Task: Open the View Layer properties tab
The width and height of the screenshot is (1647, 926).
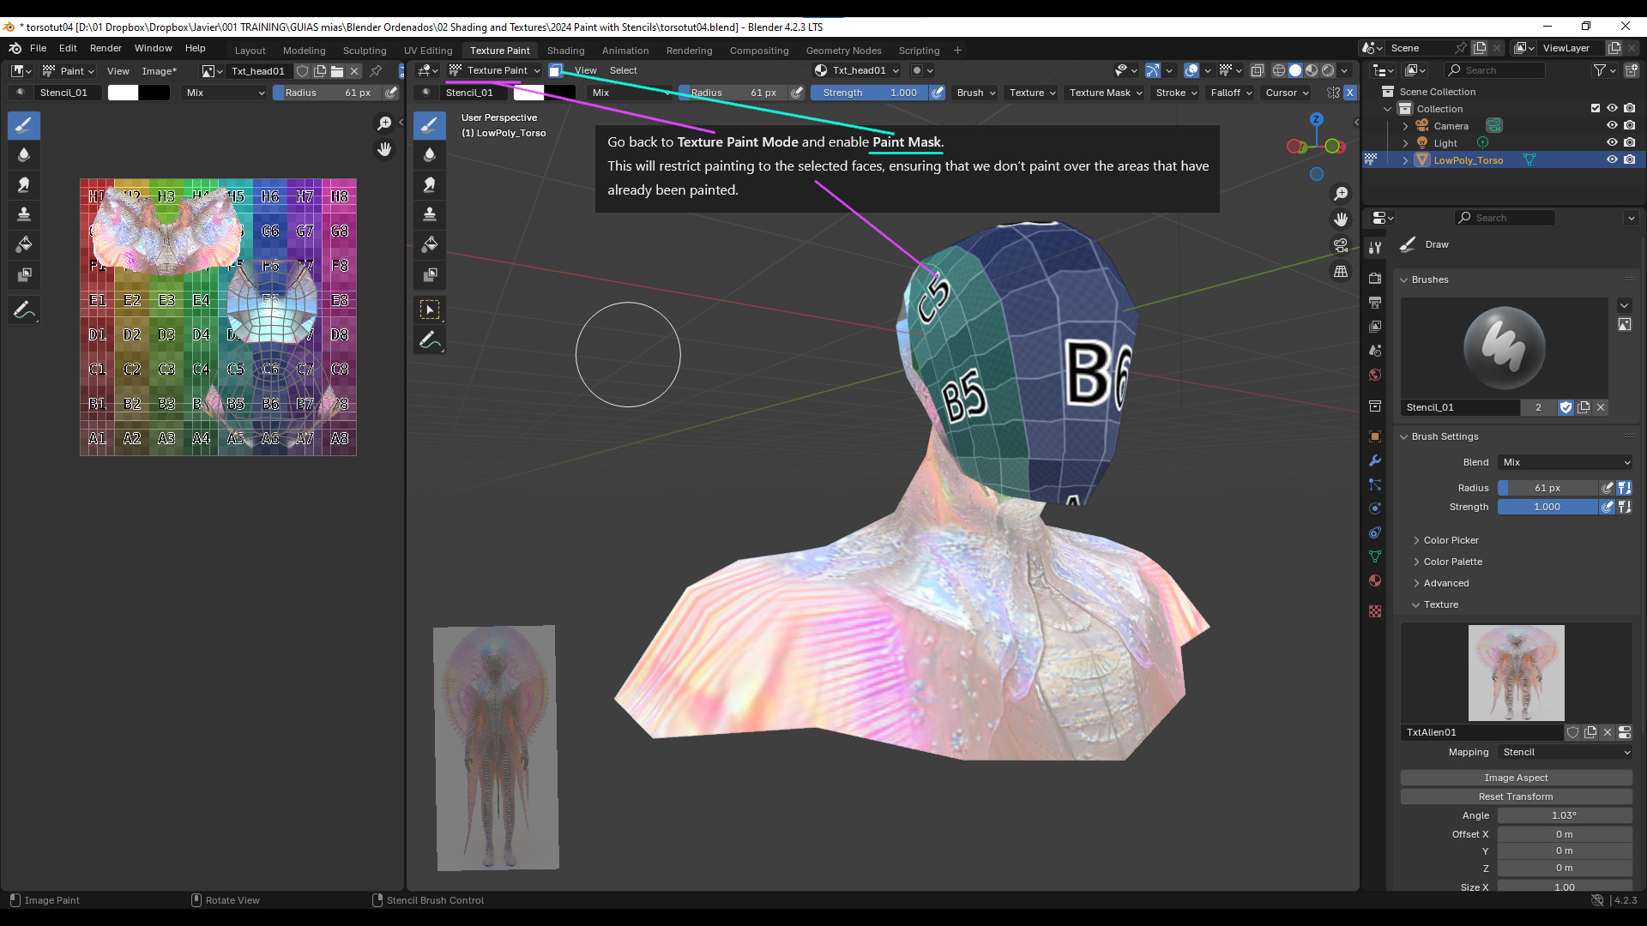Action: click(1375, 327)
